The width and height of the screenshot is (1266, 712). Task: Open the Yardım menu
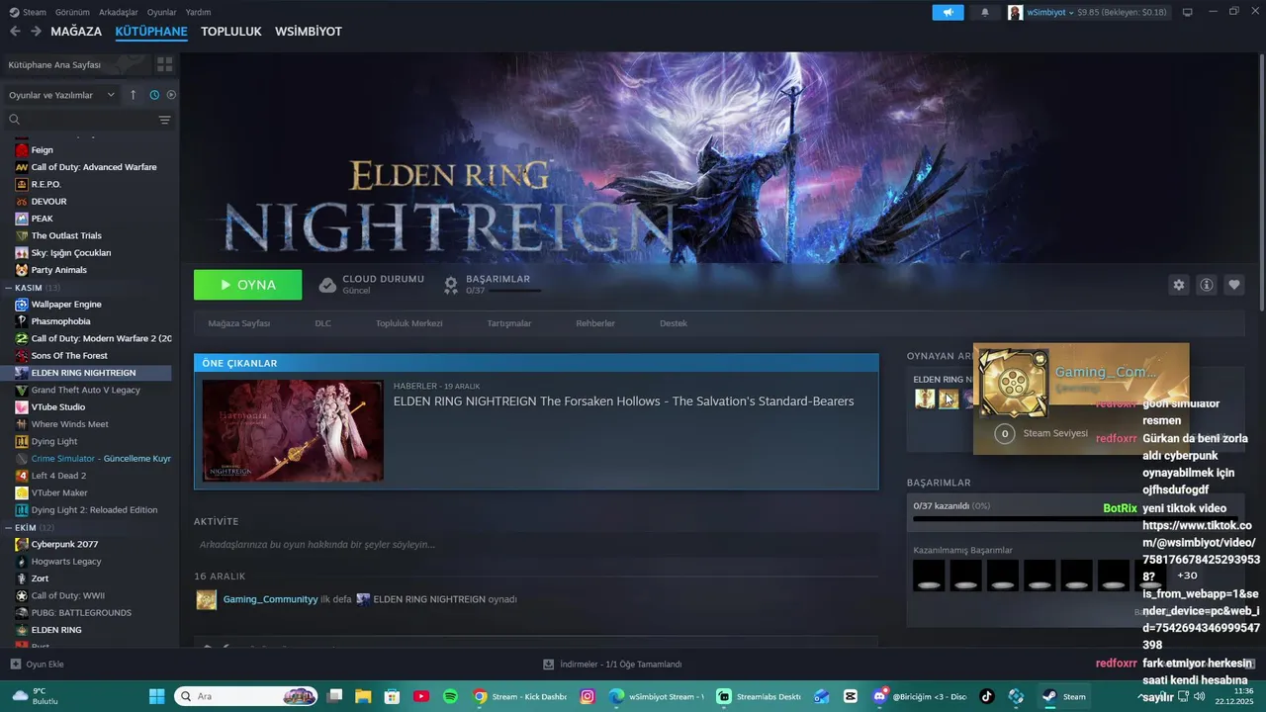tap(198, 12)
